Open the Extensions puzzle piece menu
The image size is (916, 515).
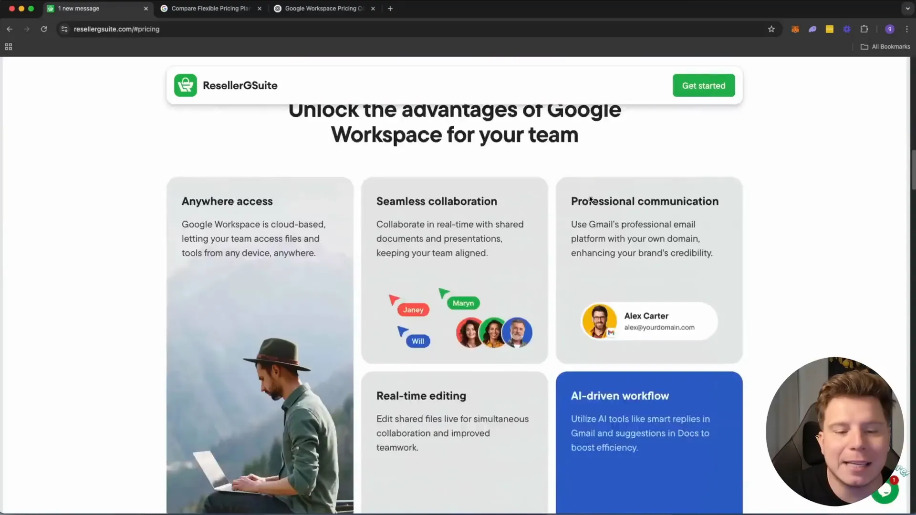pyautogui.click(x=864, y=29)
